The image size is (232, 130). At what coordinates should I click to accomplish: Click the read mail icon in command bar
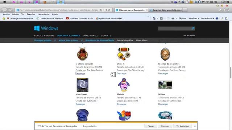pos(168,18)
